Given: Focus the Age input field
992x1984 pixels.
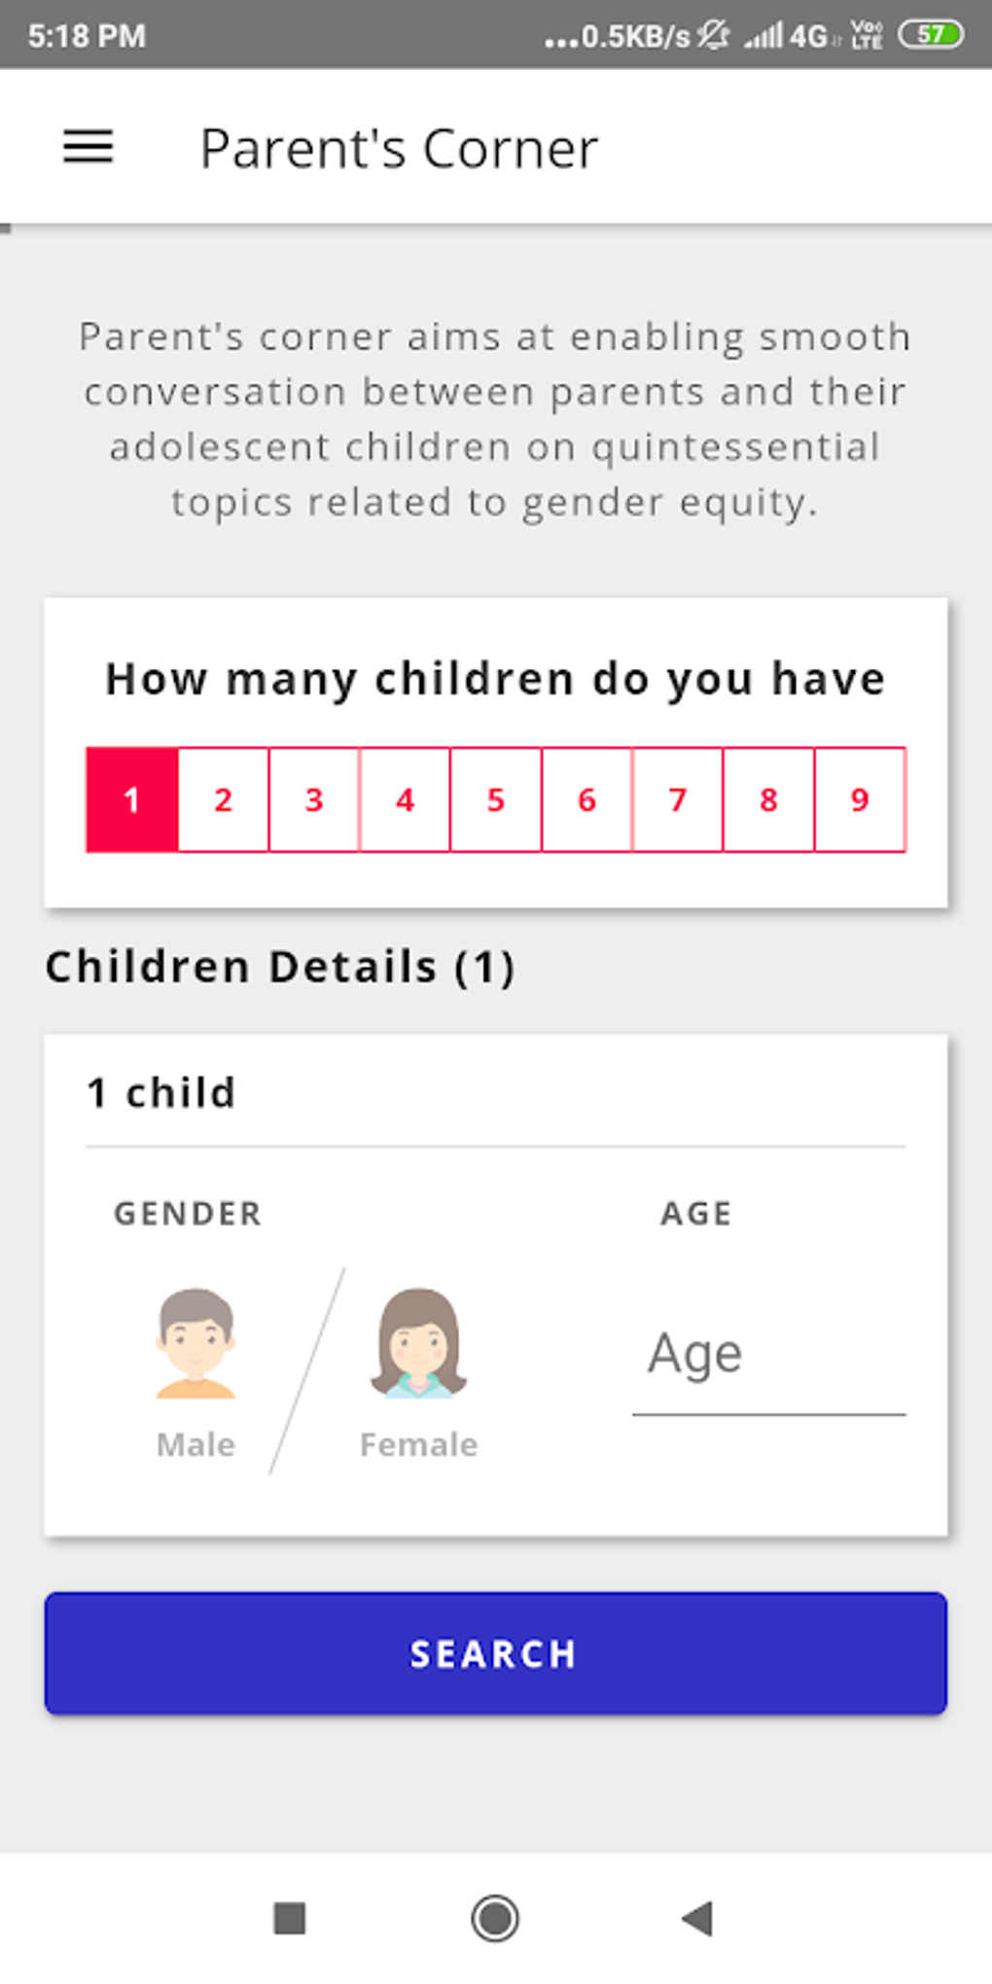Looking at the screenshot, I should pos(768,1354).
